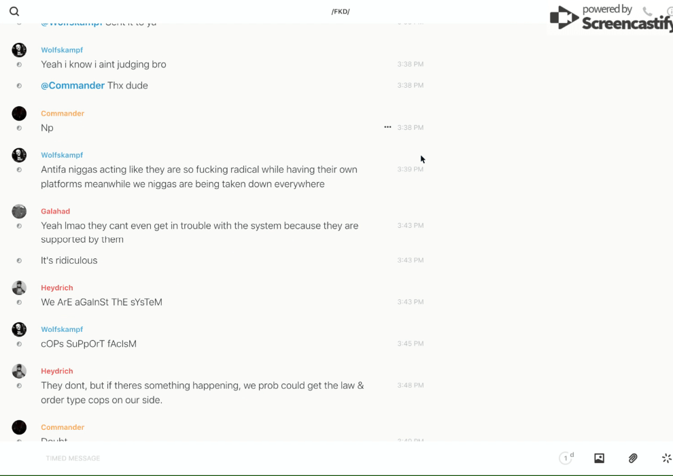This screenshot has width=673, height=476.
Task: Change the timed message duration timer
Action: tap(566, 458)
